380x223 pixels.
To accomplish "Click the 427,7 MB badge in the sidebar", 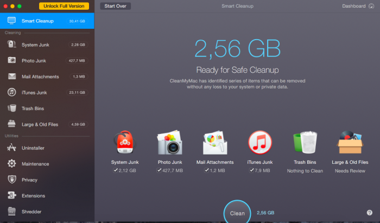I will coord(77,61).
